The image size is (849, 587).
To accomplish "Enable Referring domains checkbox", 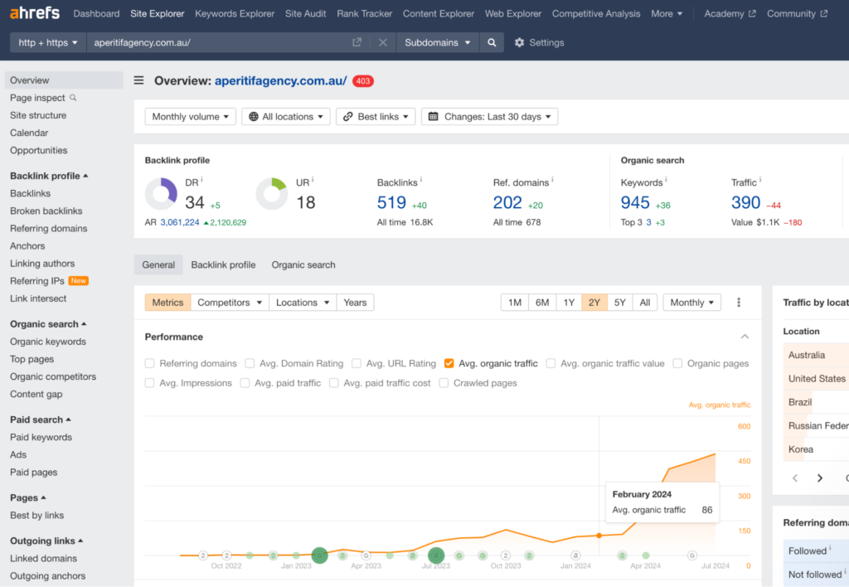I will [149, 363].
